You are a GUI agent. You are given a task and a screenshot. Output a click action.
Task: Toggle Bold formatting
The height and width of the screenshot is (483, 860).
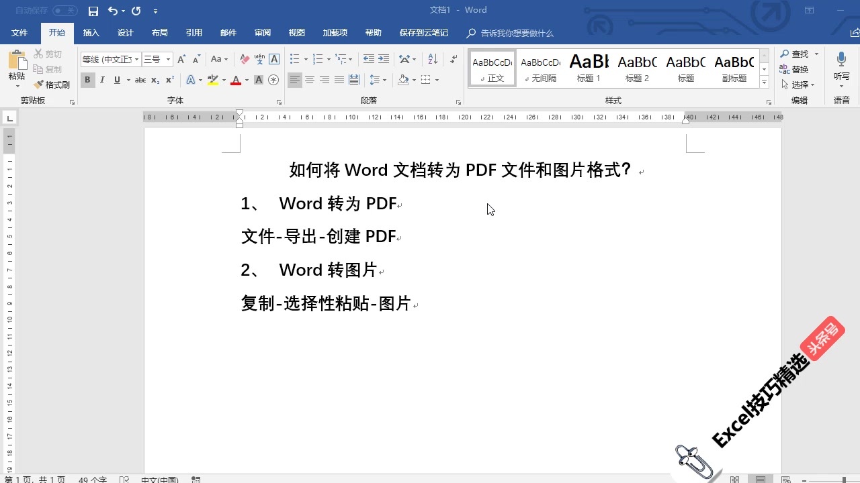pos(87,80)
